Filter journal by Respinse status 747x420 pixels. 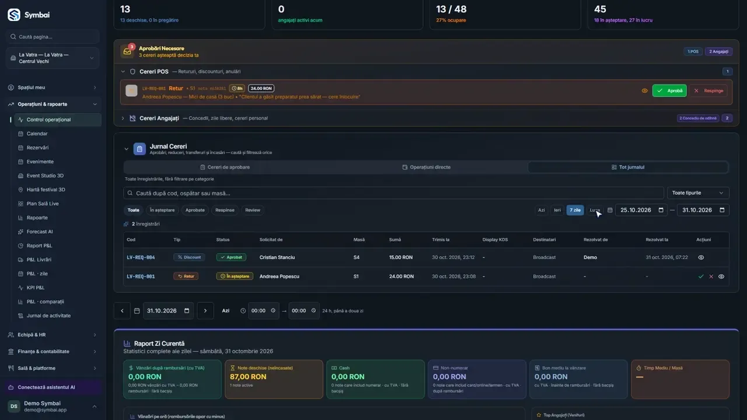click(x=225, y=210)
